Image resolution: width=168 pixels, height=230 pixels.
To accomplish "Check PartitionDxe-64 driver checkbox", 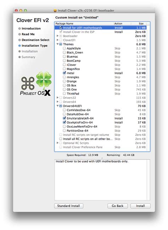I will click(x=64, y=131).
